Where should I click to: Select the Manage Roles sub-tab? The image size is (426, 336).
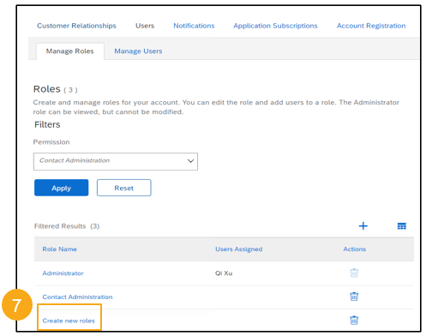click(70, 51)
